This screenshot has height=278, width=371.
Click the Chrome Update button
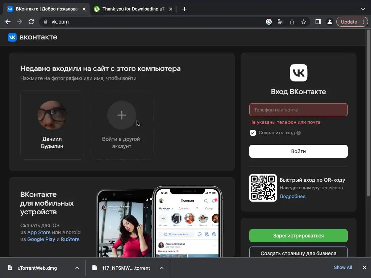pos(349,22)
